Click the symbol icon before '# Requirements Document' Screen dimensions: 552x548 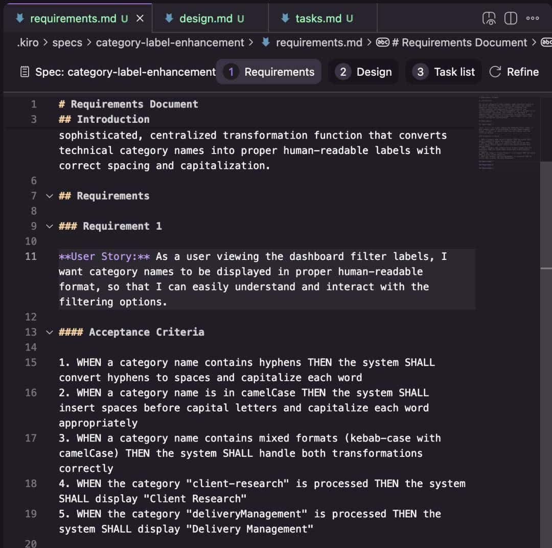point(383,42)
